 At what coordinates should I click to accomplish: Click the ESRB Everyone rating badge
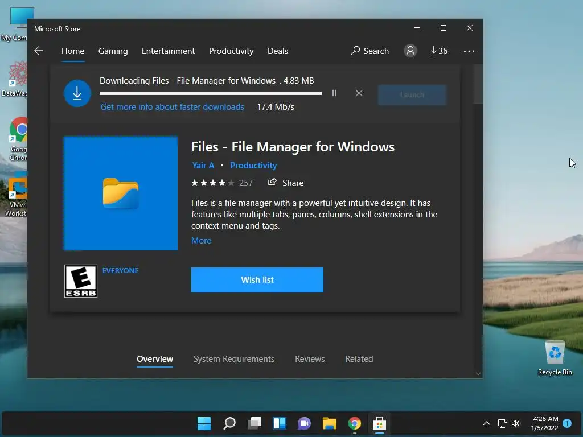(x=81, y=281)
